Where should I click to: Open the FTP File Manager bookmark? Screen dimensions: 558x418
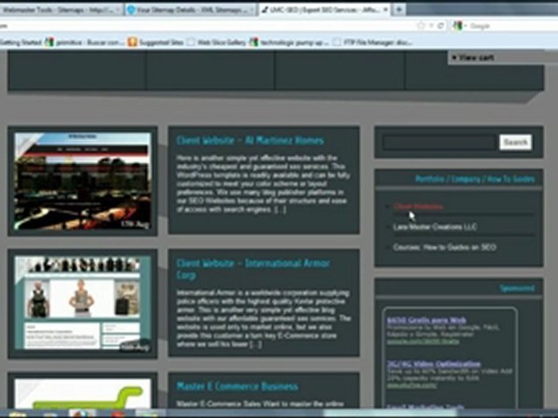(x=373, y=42)
